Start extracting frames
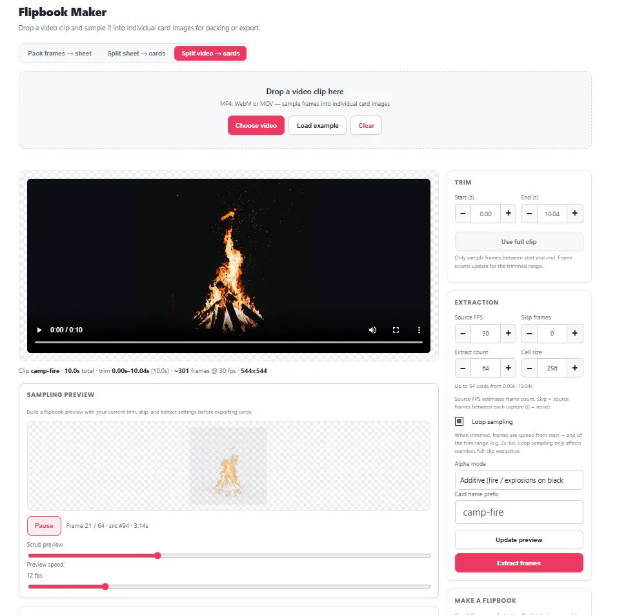This screenshot has width=626, height=615. pos(519,563)
